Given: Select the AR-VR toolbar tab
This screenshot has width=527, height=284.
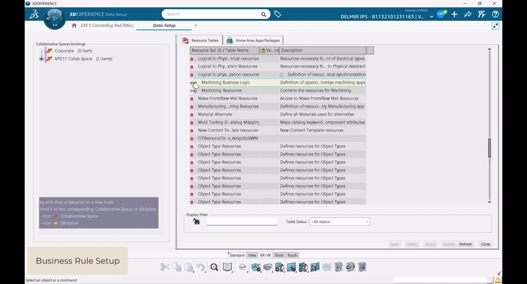Looking at the screenshot, I should point(265,255).
